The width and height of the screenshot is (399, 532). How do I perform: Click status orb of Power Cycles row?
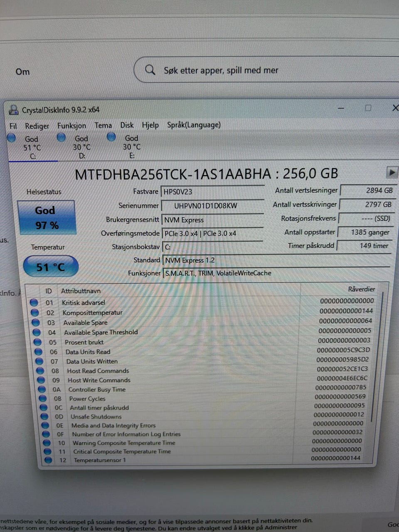[43, 399]
